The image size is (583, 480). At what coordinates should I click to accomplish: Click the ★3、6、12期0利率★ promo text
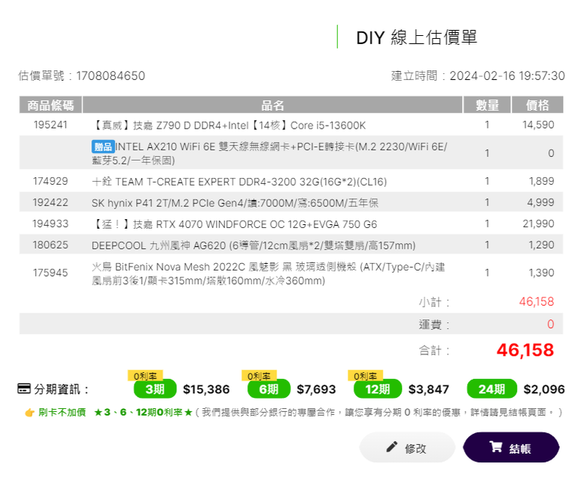(x=144, y=412)
